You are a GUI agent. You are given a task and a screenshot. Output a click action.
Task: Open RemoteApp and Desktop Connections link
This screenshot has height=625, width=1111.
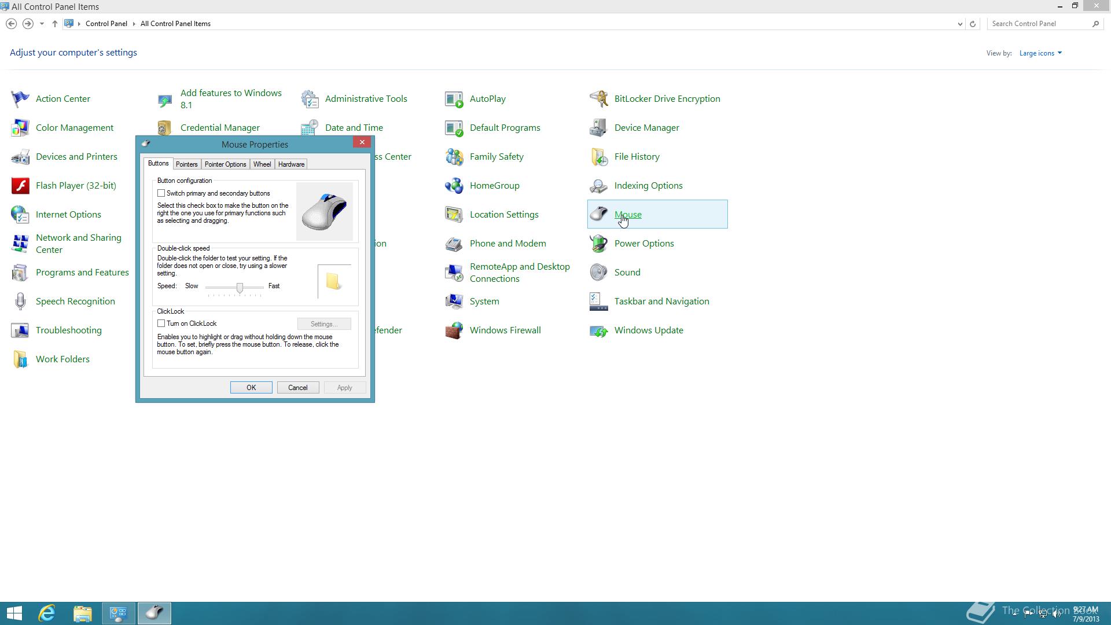click(520, 273)
